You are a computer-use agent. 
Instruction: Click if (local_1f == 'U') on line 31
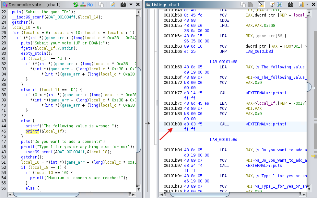(x=46, y=59)
